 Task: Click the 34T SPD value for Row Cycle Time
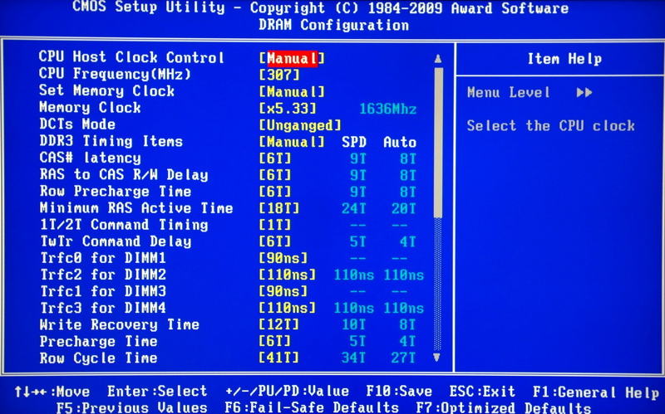click(354, 358)
